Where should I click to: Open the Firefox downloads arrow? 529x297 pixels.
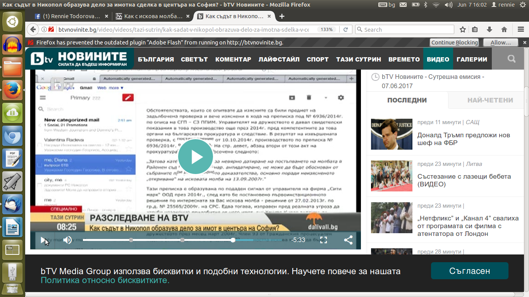489,29
